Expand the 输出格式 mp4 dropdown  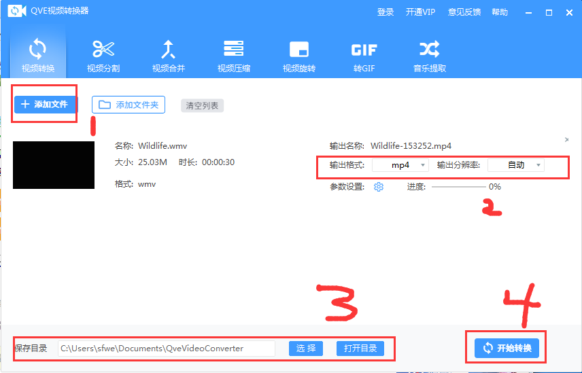point(400,165)
